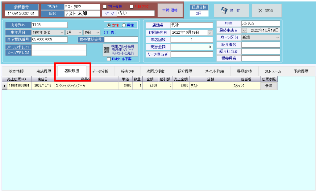This screenshot has height=191, width=316.
Task: Open the ポイント詳細 tab
Action: [x=215, y=71]
